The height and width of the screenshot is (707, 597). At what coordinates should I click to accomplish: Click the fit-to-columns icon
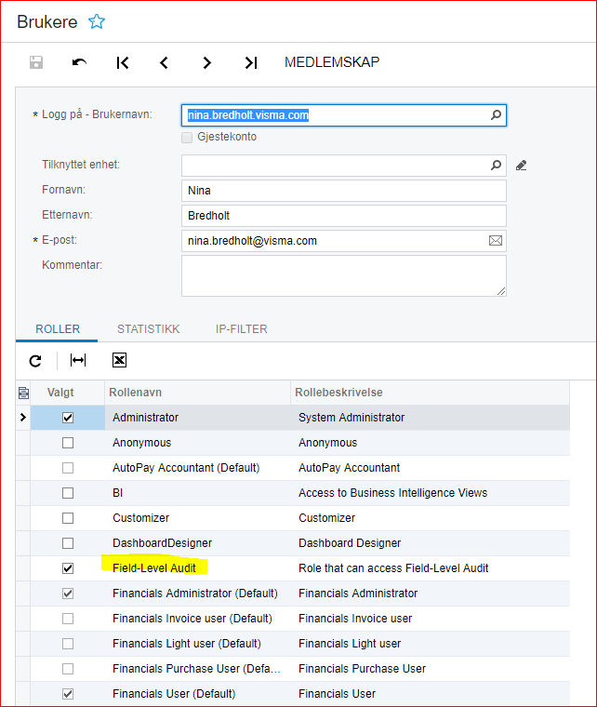(78, 360)
